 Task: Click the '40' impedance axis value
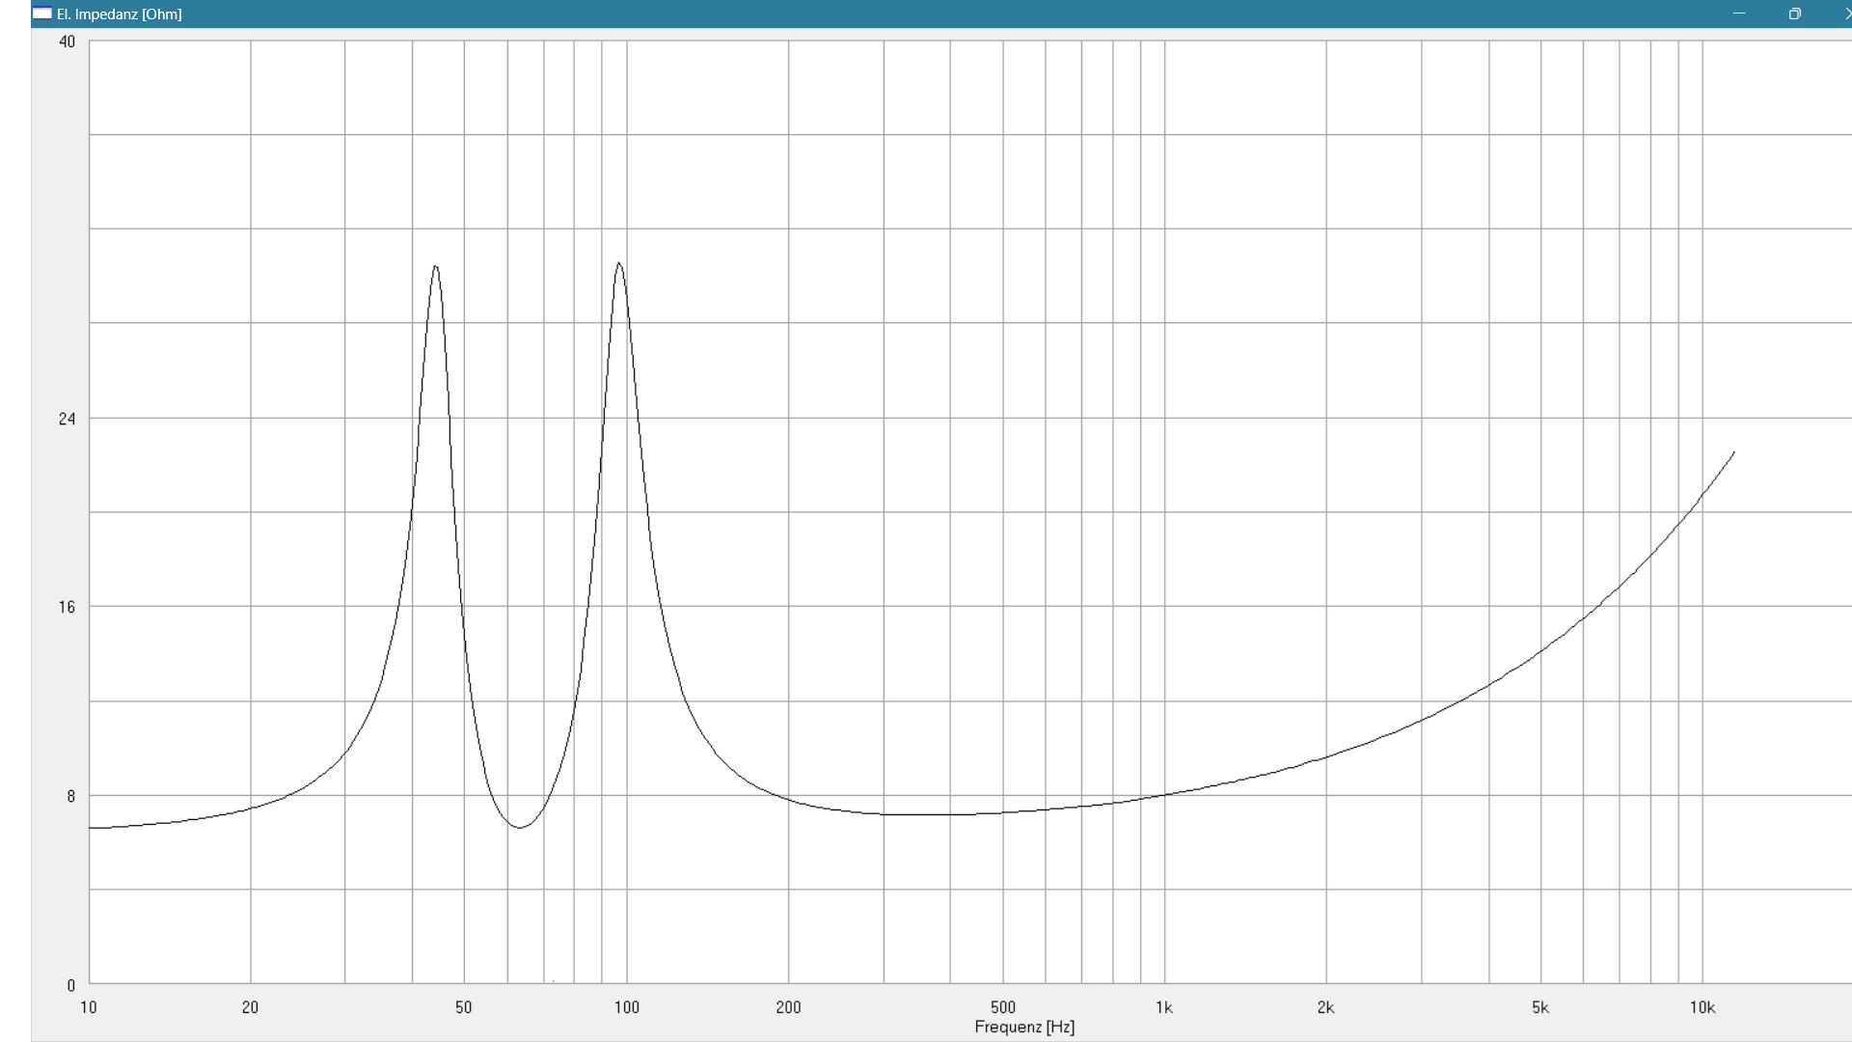(67, 41)
